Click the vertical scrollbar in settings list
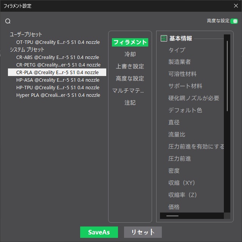This screenshot has width=242, height=242. [x=227, y=76]
